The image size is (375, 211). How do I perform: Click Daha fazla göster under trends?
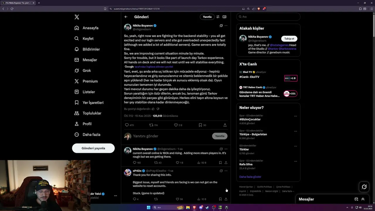[x=250, y=177]
